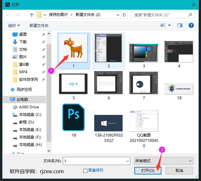The height and width of the screenshot is (181, 201).
Task: Click the pin icon next to MP4
Action: (44, 72)
